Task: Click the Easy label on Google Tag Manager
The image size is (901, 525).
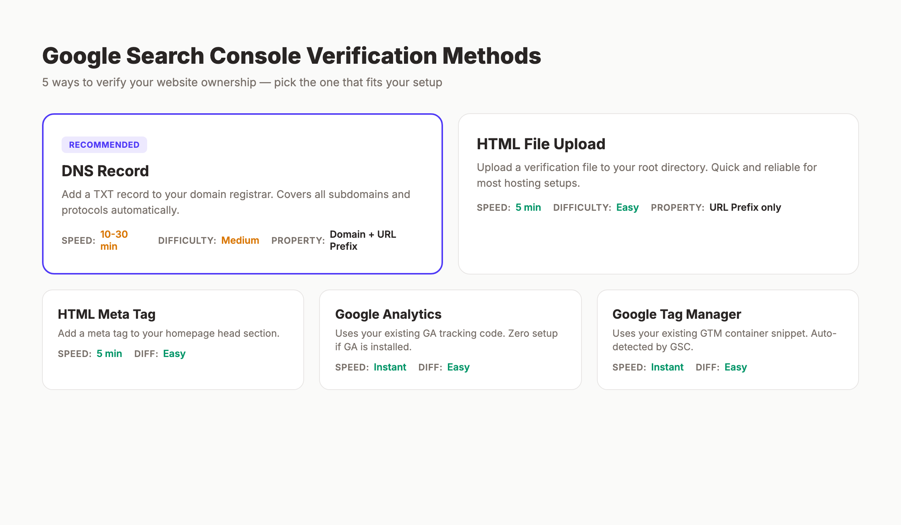Action: pyautogui.click(x=735, y=367)
